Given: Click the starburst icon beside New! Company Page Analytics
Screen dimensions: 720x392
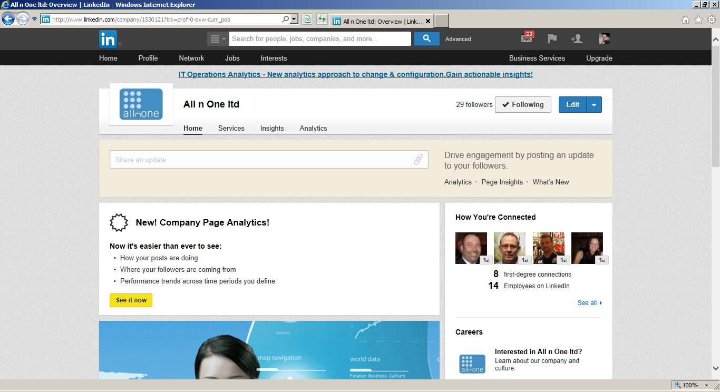Looking at the screenshot, I should (x=119, y=222).
